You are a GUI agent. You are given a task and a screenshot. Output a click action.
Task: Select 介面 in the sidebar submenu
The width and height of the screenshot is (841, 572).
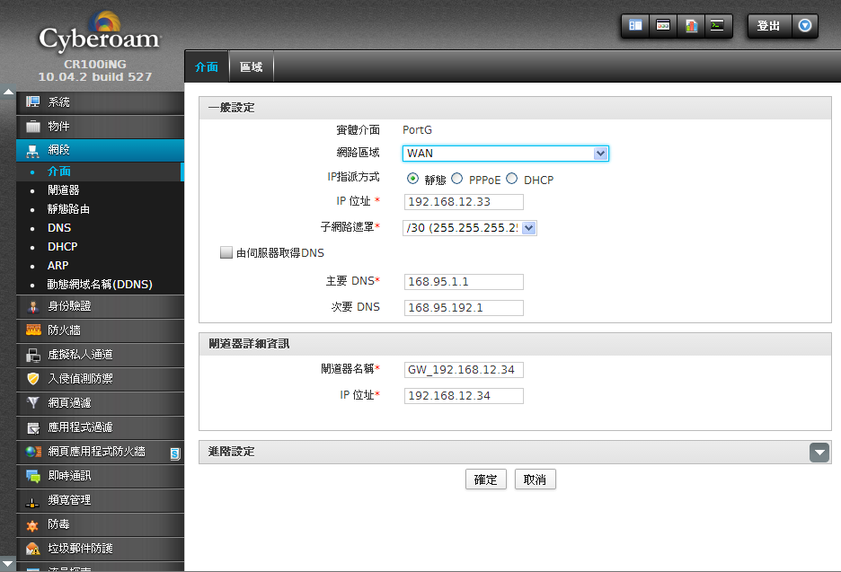click(59, 172)
